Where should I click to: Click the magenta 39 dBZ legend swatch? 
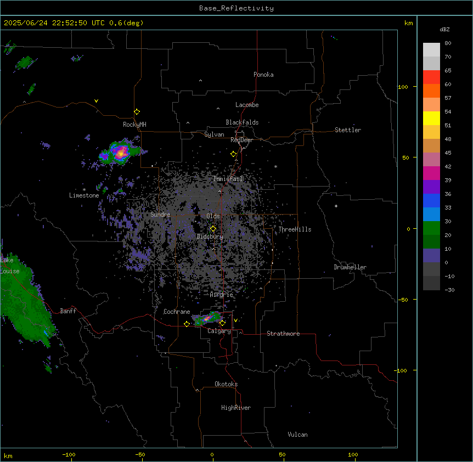(431, 173)
